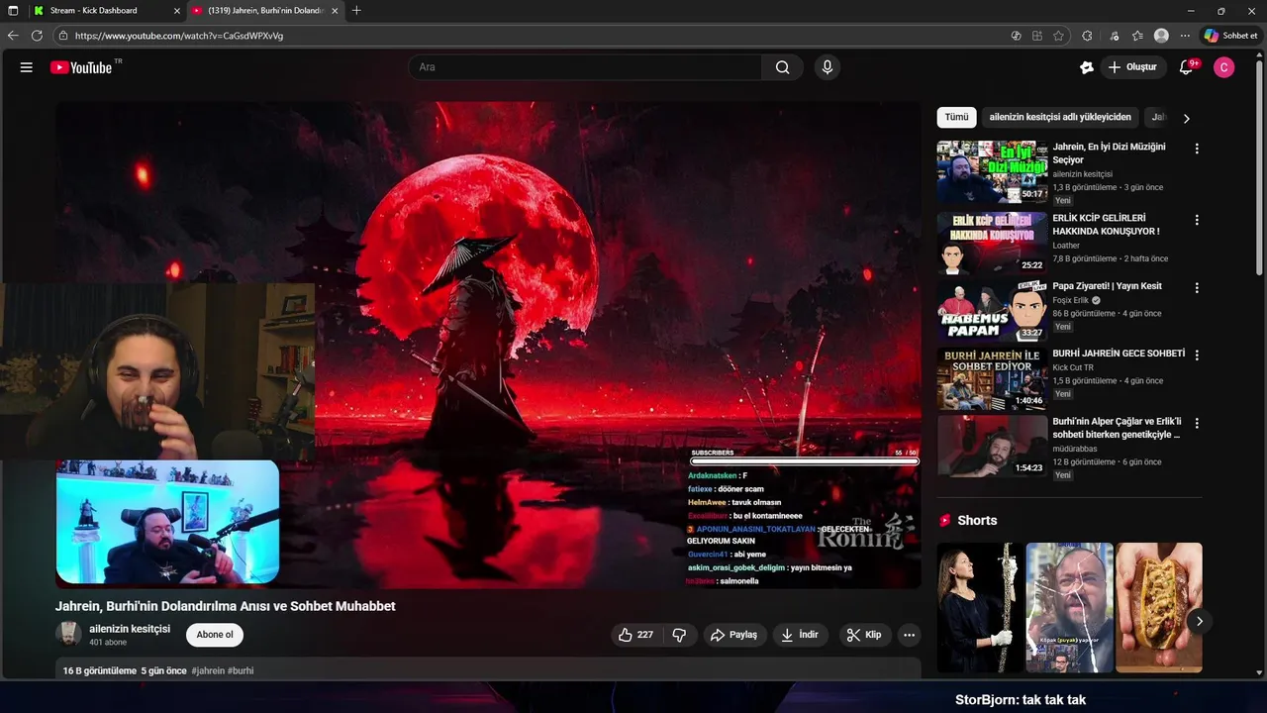The width and height of the screenshot is (1267, 713).
Task: Open the tab actions menu icon
Action: click(x=13, y=10)
